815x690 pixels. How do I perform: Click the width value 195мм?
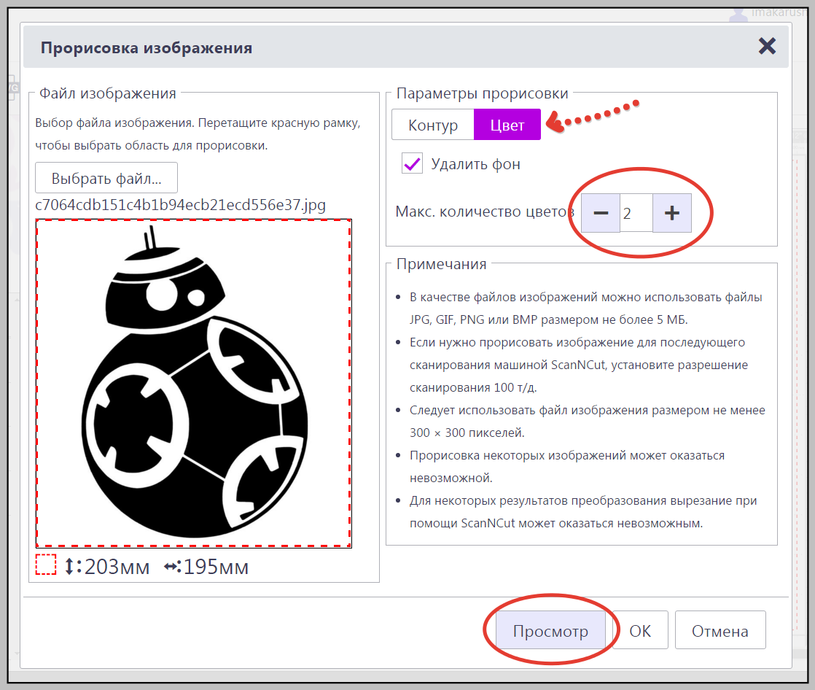pyautogui.click(x=216, y=566)
